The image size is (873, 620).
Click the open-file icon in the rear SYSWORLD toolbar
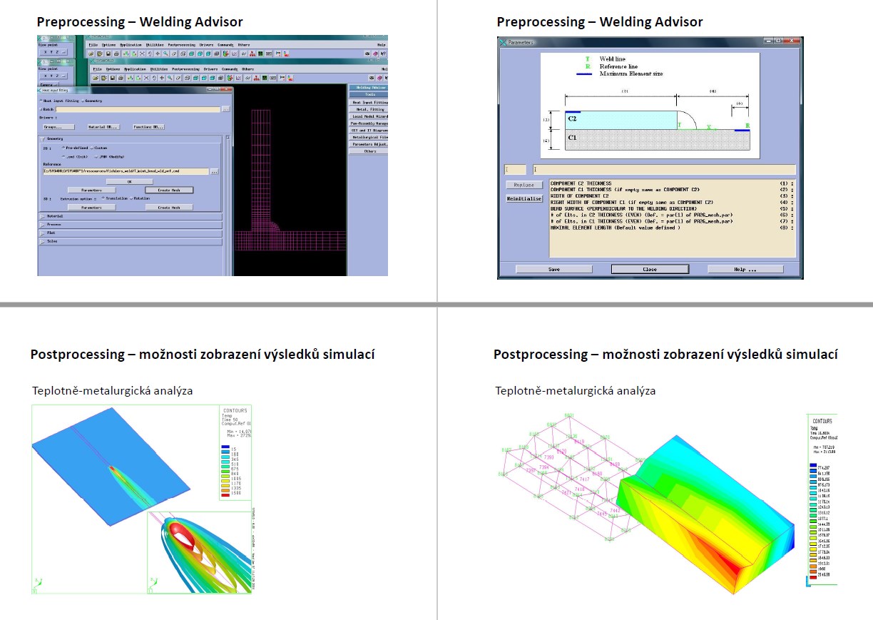pos(91,54)
